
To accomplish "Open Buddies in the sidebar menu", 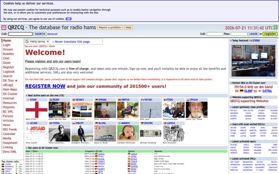I will [x=9, y=54].
